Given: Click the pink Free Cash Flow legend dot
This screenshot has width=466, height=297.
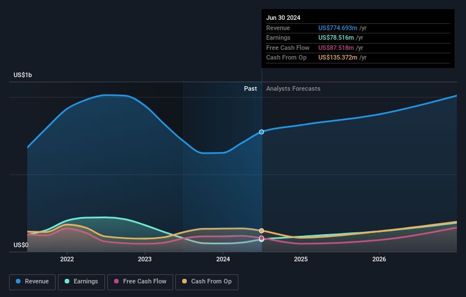Looking at the screenshot, I should [x=116, y=281].
